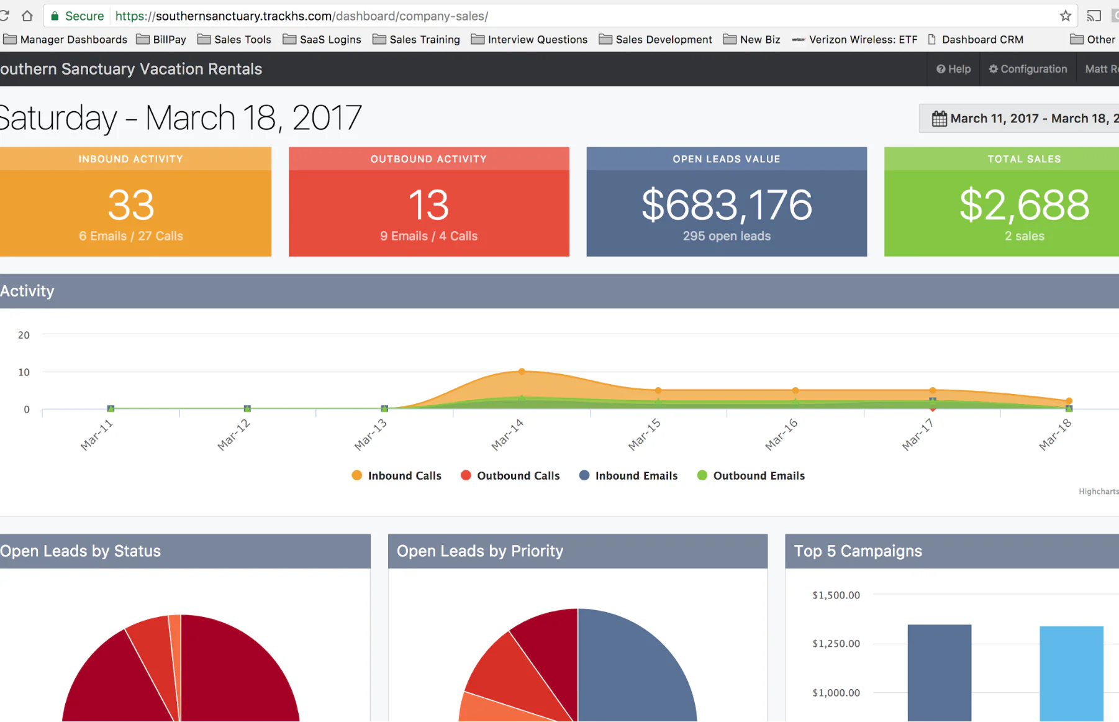Screen dimensions: 1119x722
Task: Click the Mar-14 inbound calls data point
Action: (x=522, y=372)
